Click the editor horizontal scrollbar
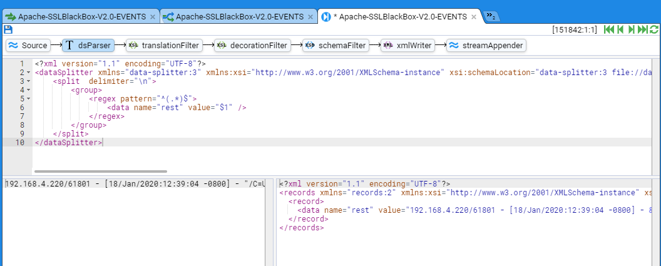The height and width of the screenshot is (266, 661). (100, 171)
